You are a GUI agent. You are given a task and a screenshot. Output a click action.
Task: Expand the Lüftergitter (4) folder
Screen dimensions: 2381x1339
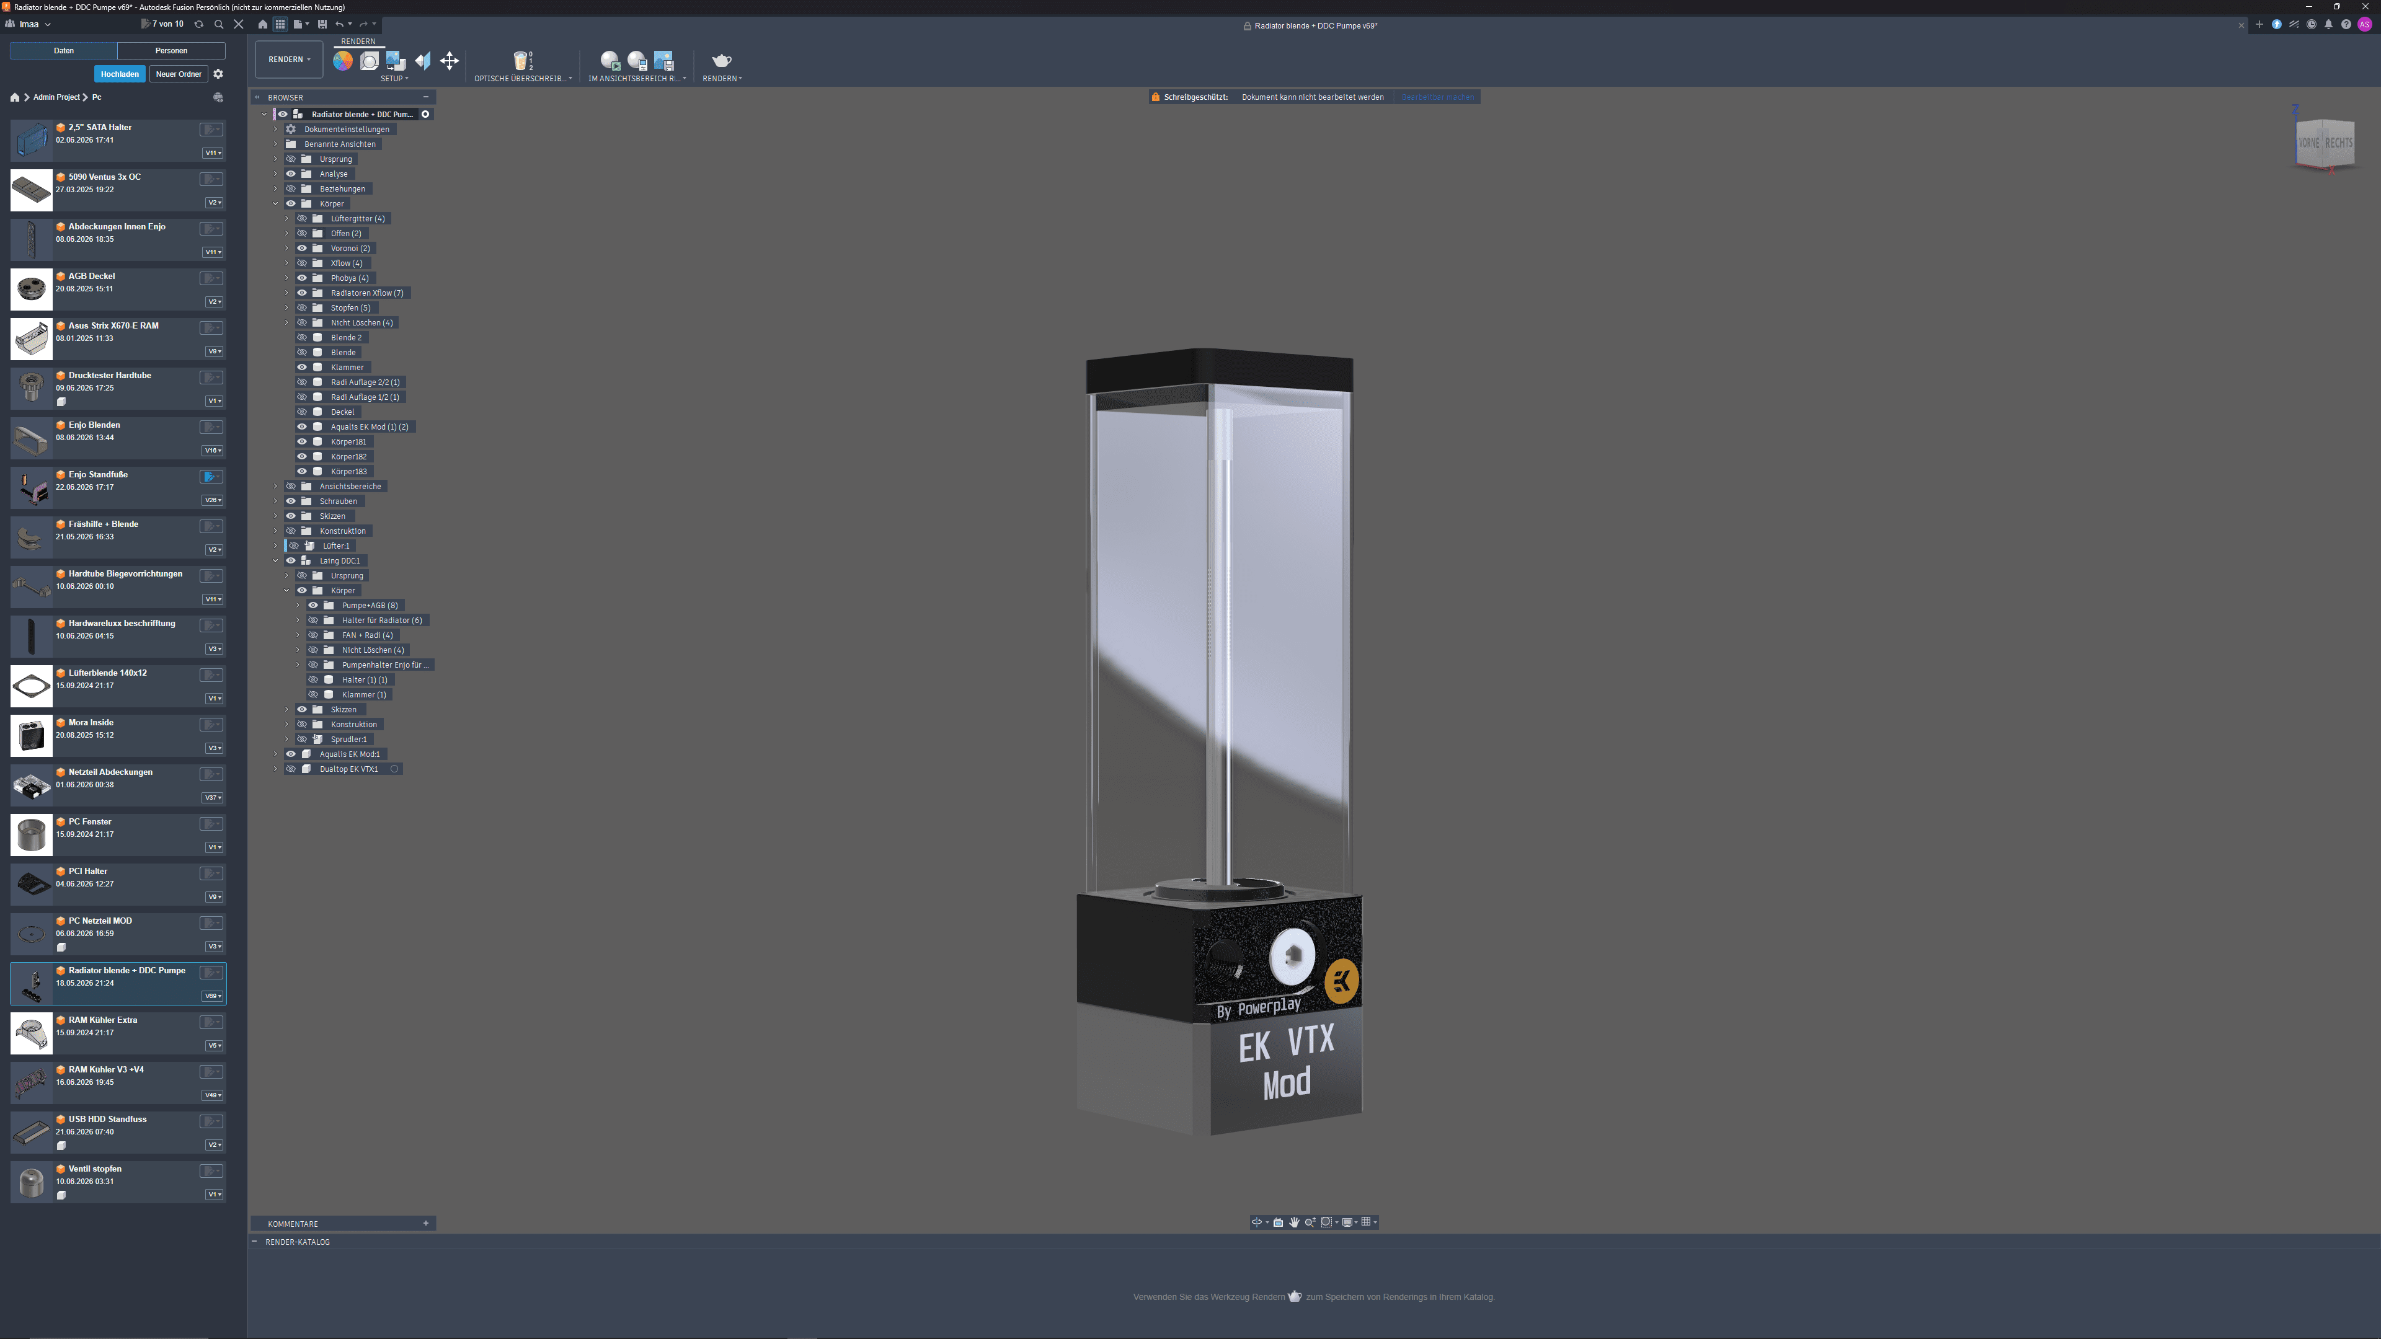286,219
